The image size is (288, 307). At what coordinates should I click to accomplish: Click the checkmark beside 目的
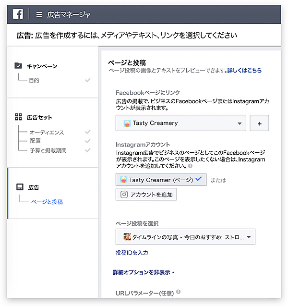point(87,80)
